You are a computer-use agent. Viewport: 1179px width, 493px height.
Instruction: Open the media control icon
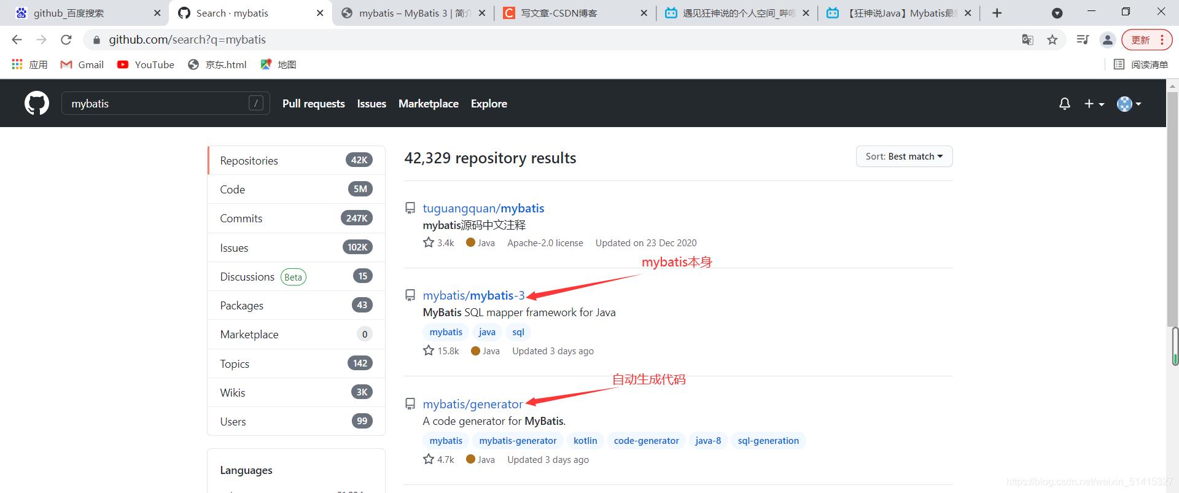[1083, 40]
